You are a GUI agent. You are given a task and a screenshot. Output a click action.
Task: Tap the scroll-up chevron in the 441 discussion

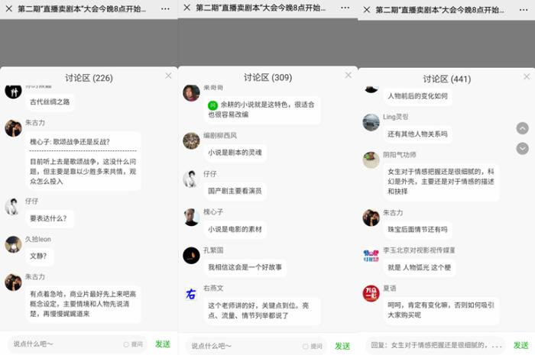click(x=523, y=128)
